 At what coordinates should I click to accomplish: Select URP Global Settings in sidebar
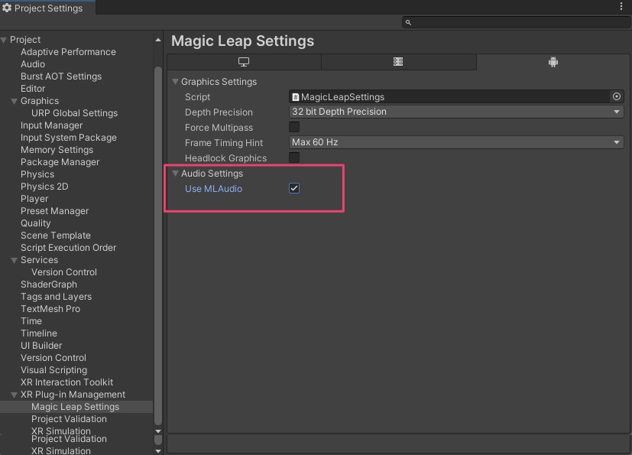pyautogui.click(x=75, y=113)
